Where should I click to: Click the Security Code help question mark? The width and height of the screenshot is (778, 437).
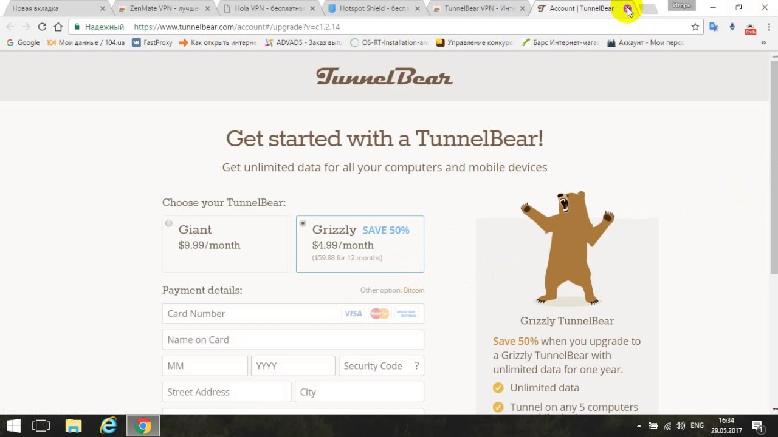pyautogui.click(x=416, y=366)
